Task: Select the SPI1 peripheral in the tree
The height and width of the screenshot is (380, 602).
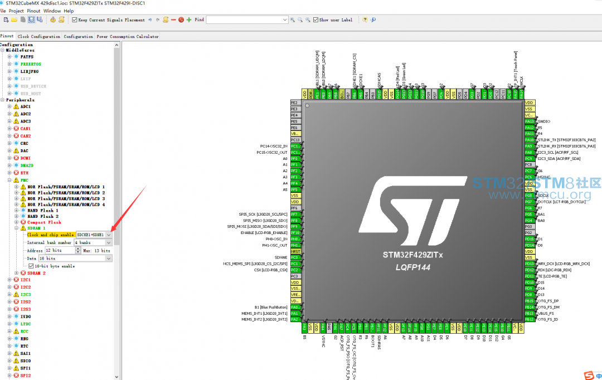Action: (26, 368)
